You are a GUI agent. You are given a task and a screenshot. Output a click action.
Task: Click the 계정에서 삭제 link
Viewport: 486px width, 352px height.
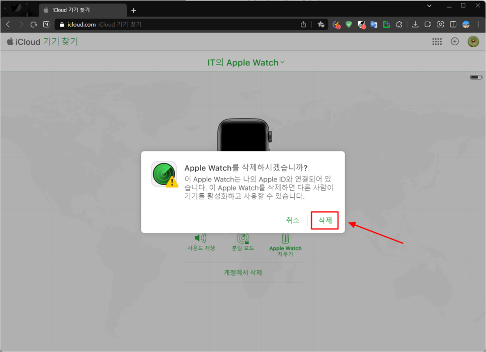tap(243, 273)
